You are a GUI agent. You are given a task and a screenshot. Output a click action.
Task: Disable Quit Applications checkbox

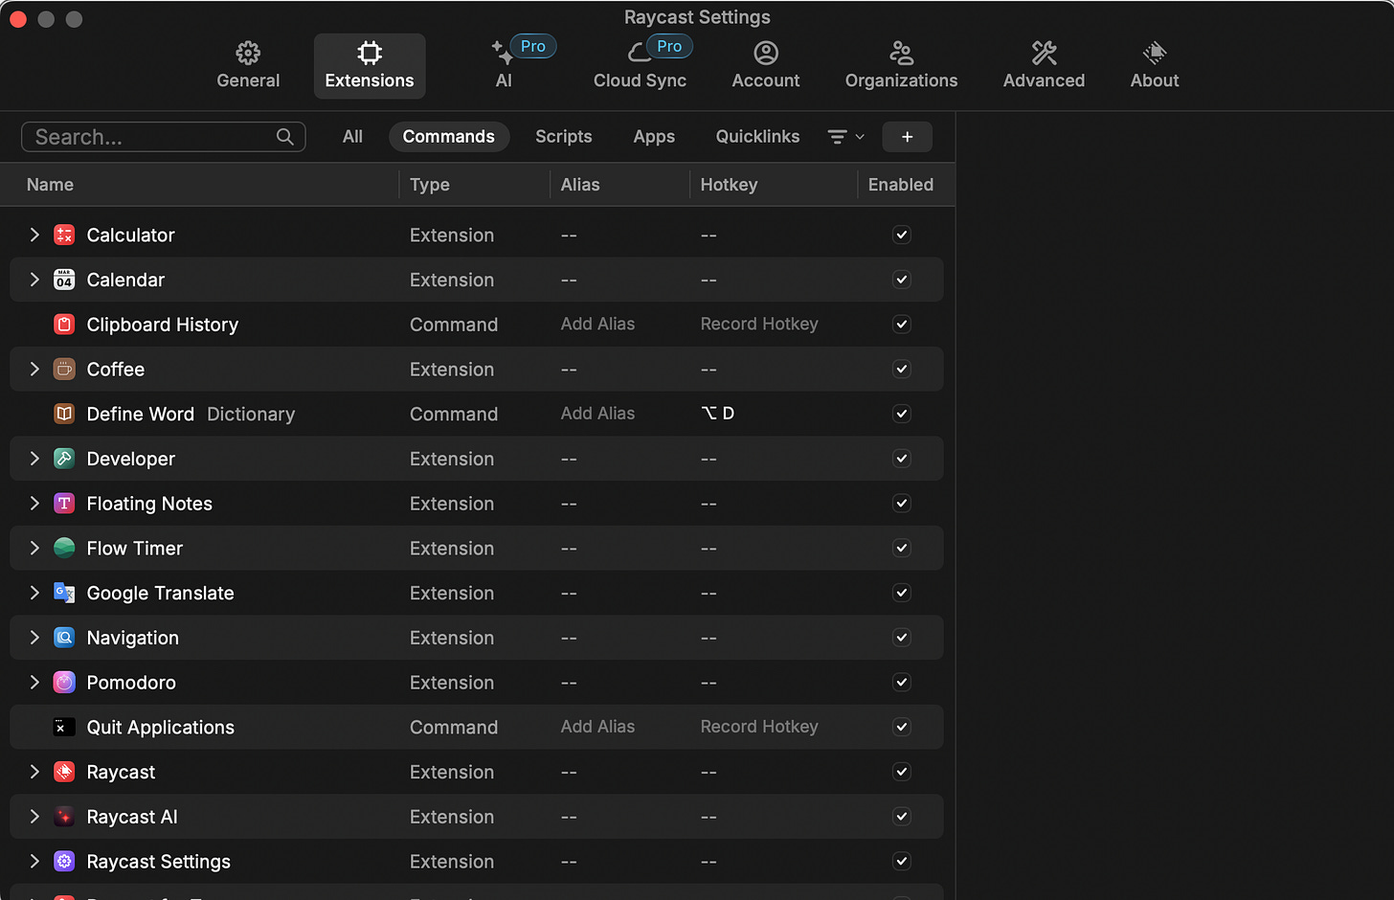click(901, 727)
